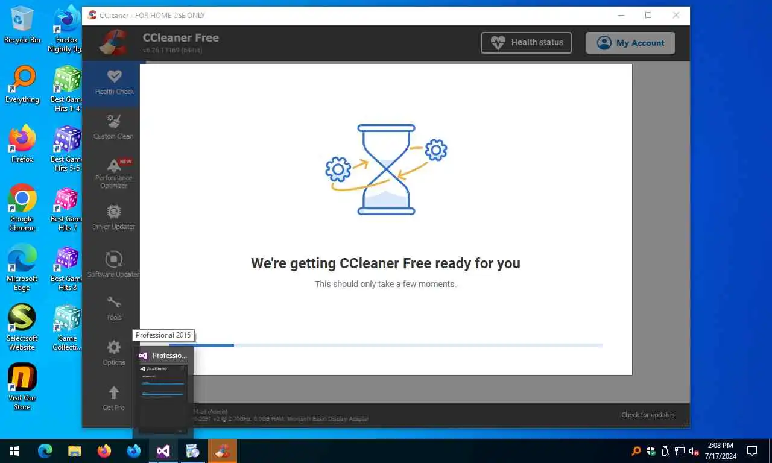The height and width of the screenshot is (463, 772).
Task: Open Performance Optimizer section
Action: 113,174
